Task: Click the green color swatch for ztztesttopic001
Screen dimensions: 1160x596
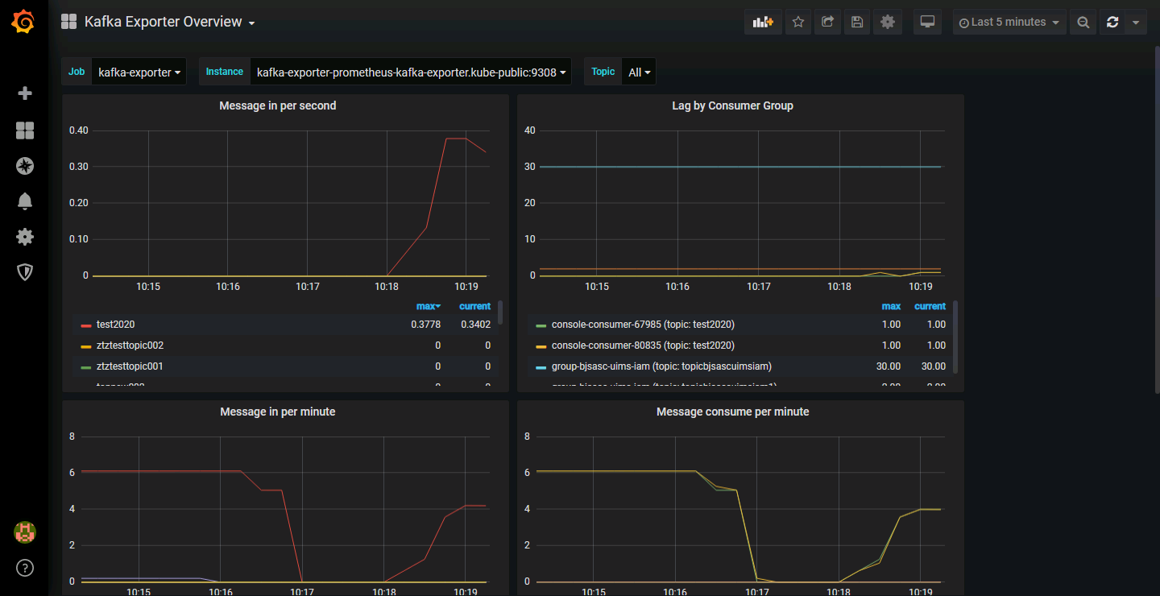Action: pos(85,367)
